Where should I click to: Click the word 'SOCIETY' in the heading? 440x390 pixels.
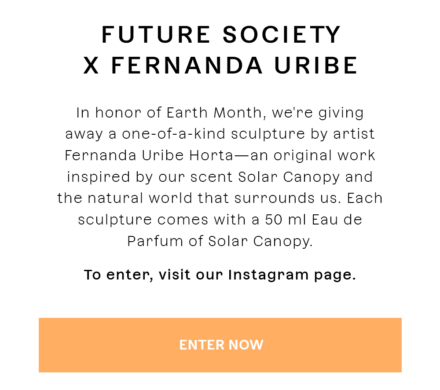tap(282, 35)
